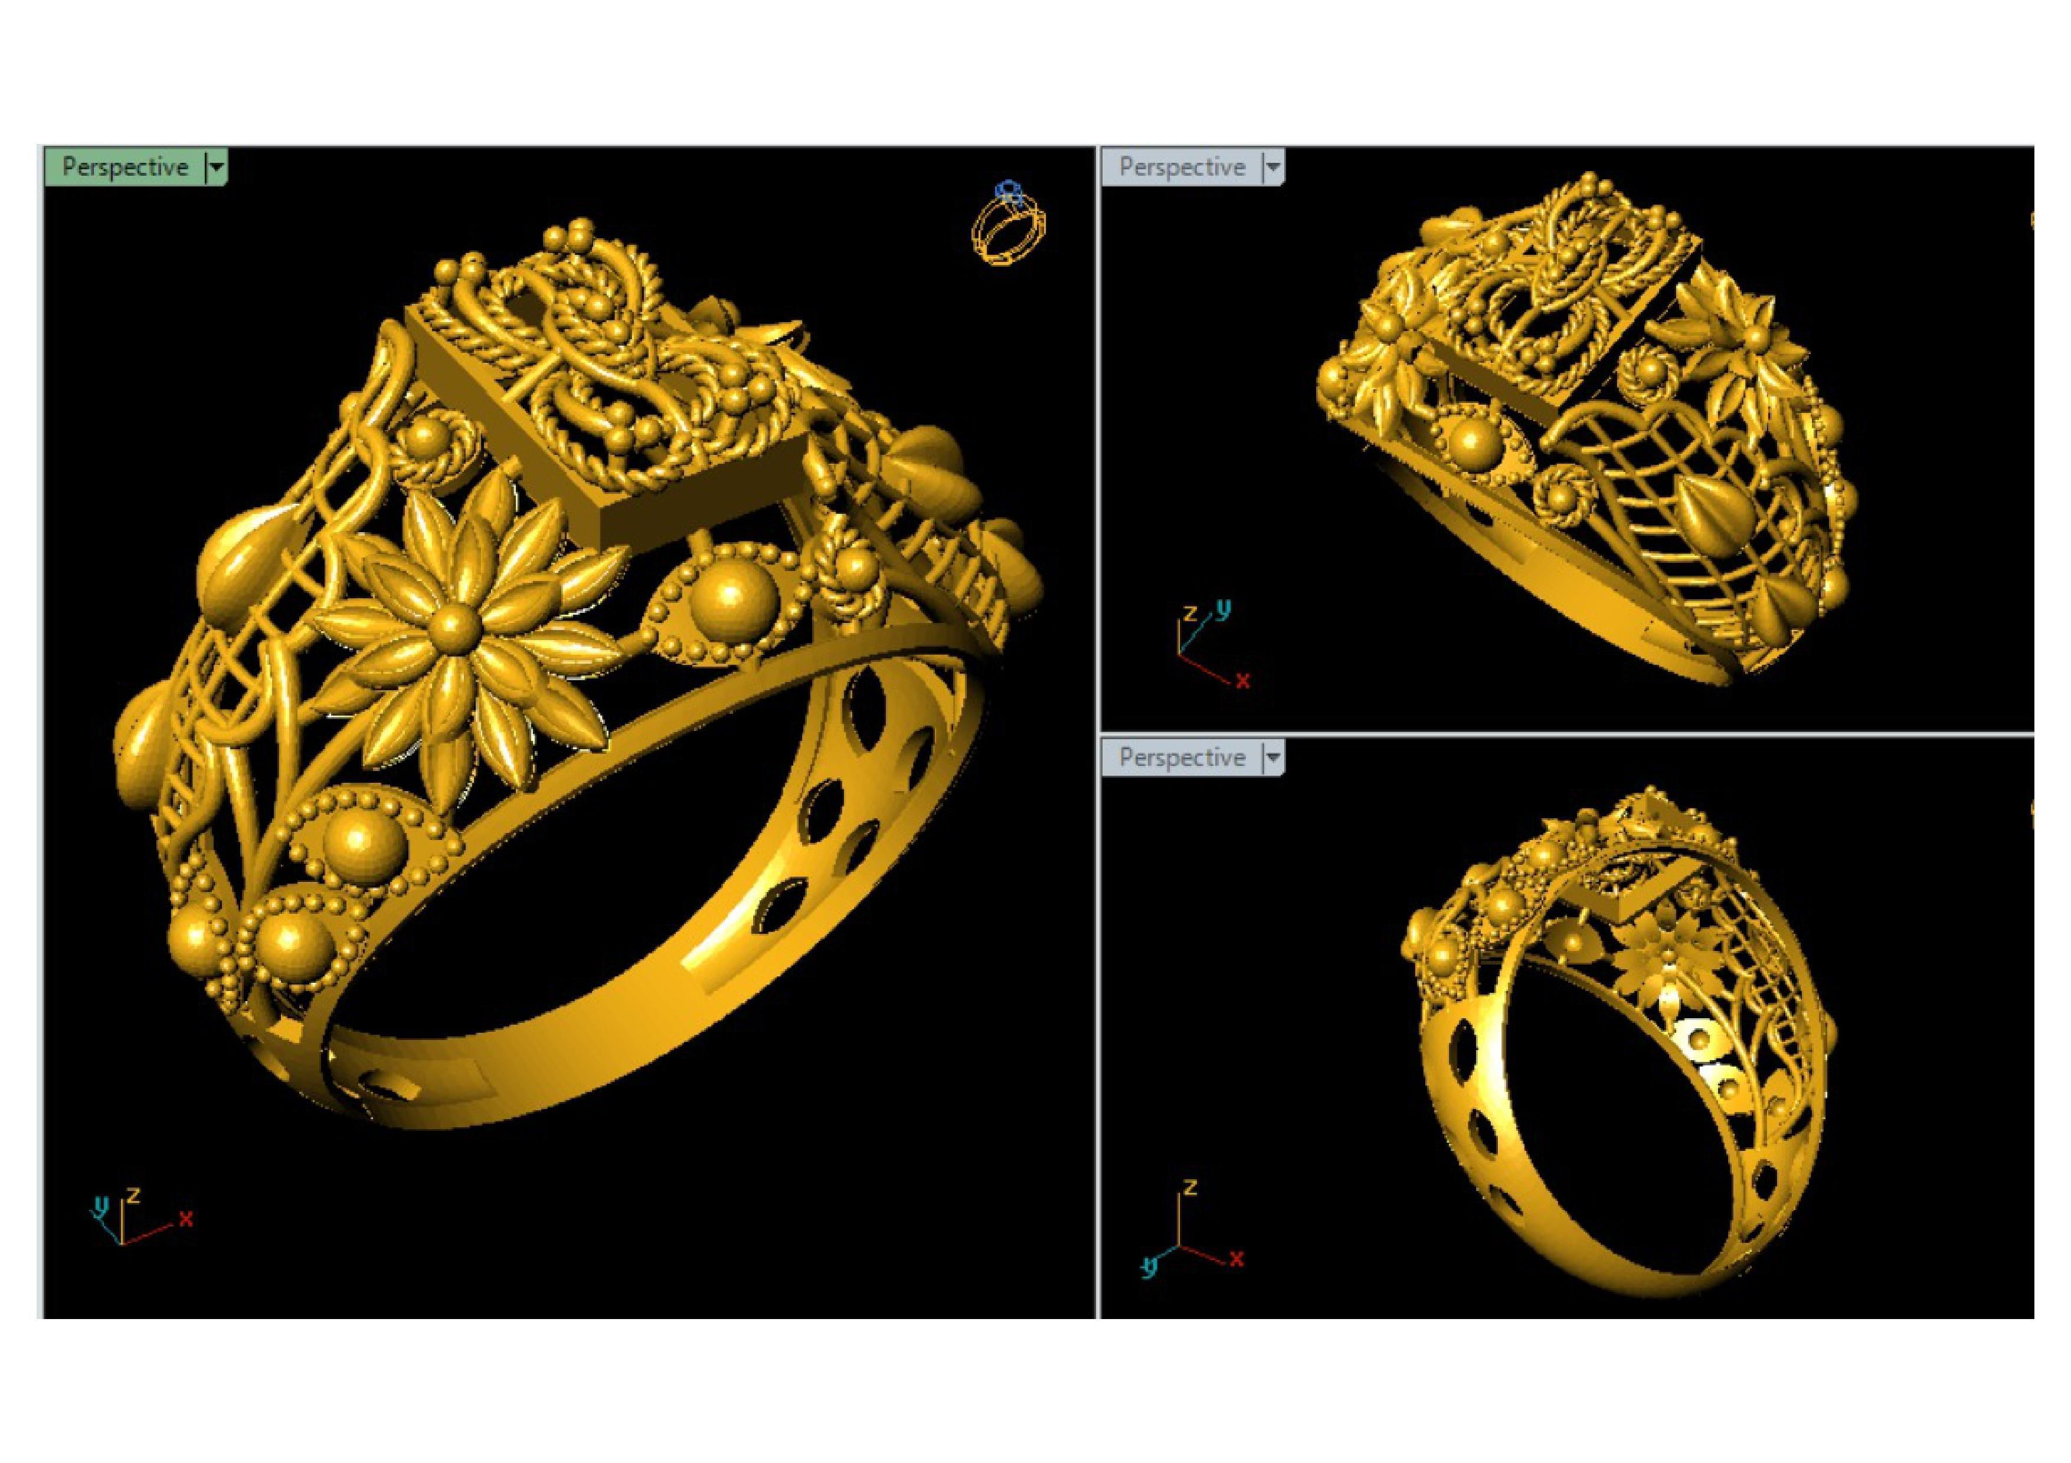
Task: Select the bottom-right Perspective viewport title
Action: 1182,757
